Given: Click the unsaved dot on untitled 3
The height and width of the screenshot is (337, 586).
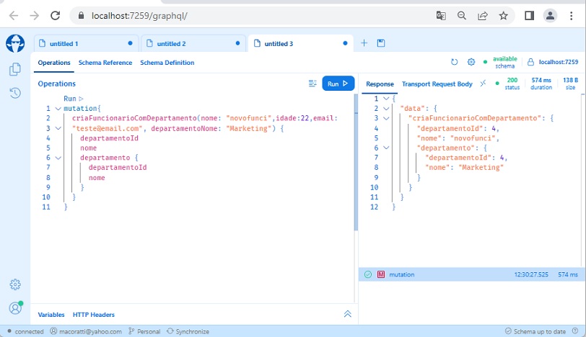Looking at the screenshot, I should (345, 43).
